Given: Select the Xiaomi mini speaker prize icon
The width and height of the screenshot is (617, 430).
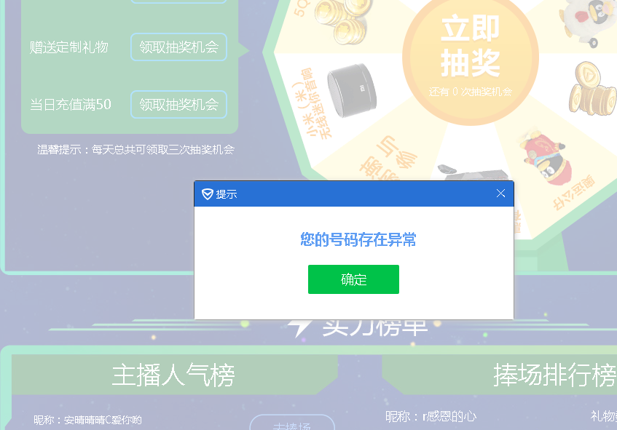Looking at the screenshot, I should pos(351,90).
